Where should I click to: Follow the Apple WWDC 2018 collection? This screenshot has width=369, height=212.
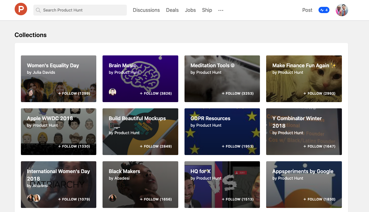pos(74,146)
